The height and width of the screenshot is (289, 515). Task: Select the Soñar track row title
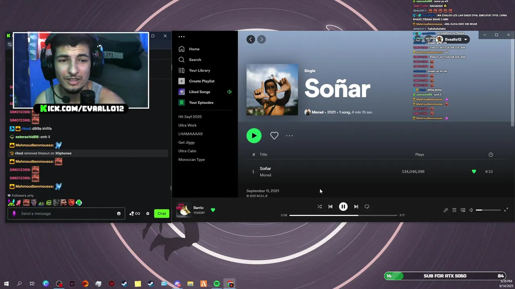tap(265, 169)
